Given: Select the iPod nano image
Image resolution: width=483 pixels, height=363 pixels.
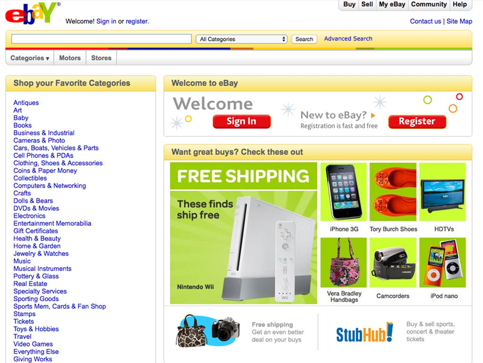Looking at the screenshot, I should click(x=442, y=262).
